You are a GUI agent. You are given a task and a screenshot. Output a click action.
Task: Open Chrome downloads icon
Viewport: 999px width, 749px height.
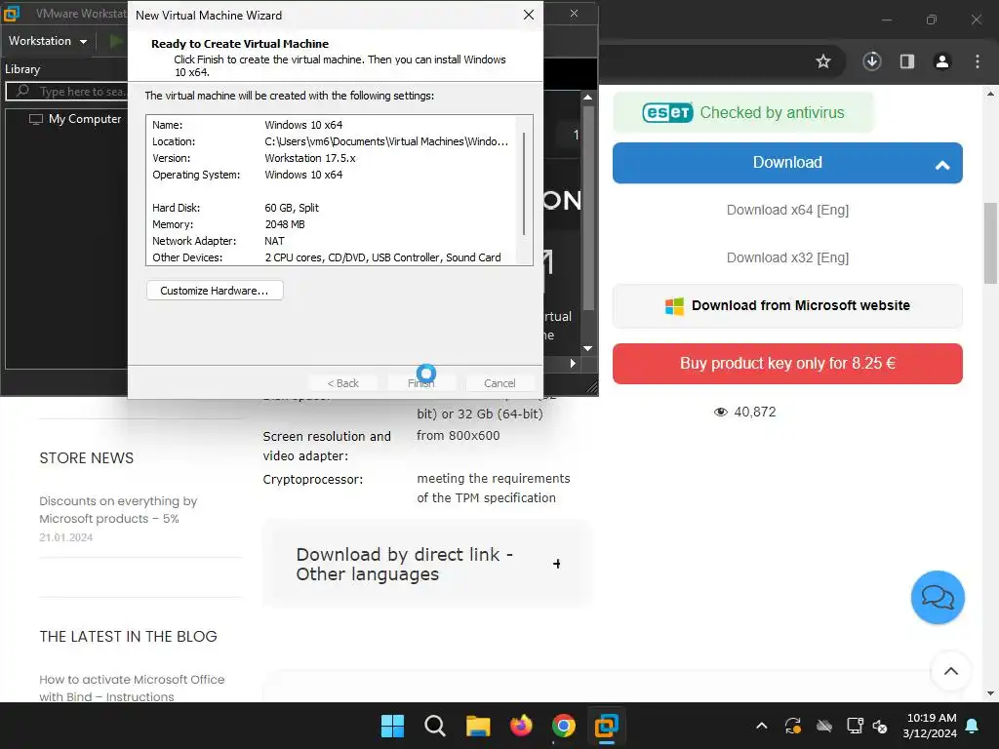[871, 61]
